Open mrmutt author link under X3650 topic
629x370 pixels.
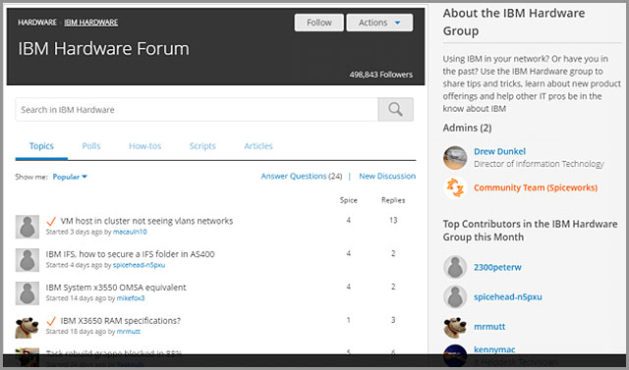click(x=129, y=332)
